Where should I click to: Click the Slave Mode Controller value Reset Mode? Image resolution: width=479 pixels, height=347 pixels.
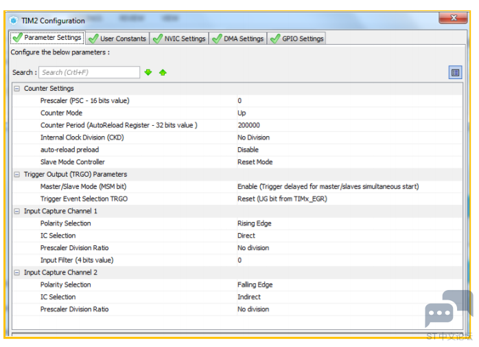pos(255,162)
